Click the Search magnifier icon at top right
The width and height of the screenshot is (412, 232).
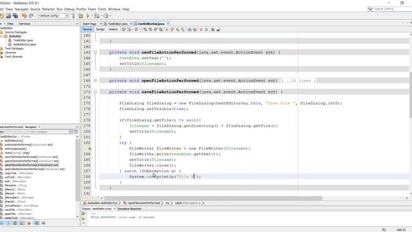pos(370,9)
